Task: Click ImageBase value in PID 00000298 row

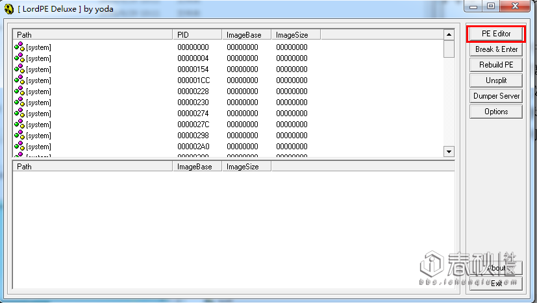Action: (242, 136)
